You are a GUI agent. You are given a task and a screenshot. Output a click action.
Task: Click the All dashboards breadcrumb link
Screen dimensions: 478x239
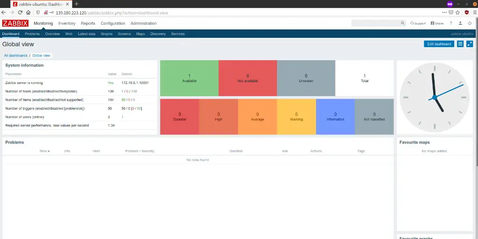[15, 56]
